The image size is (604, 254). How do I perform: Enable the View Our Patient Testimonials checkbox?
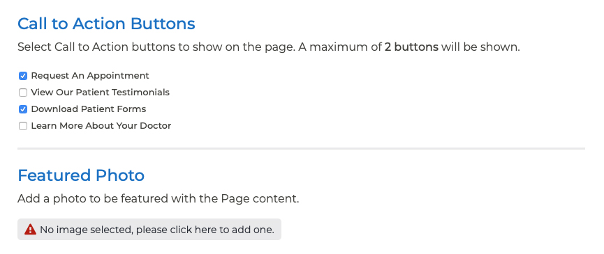tap(23, 93)
